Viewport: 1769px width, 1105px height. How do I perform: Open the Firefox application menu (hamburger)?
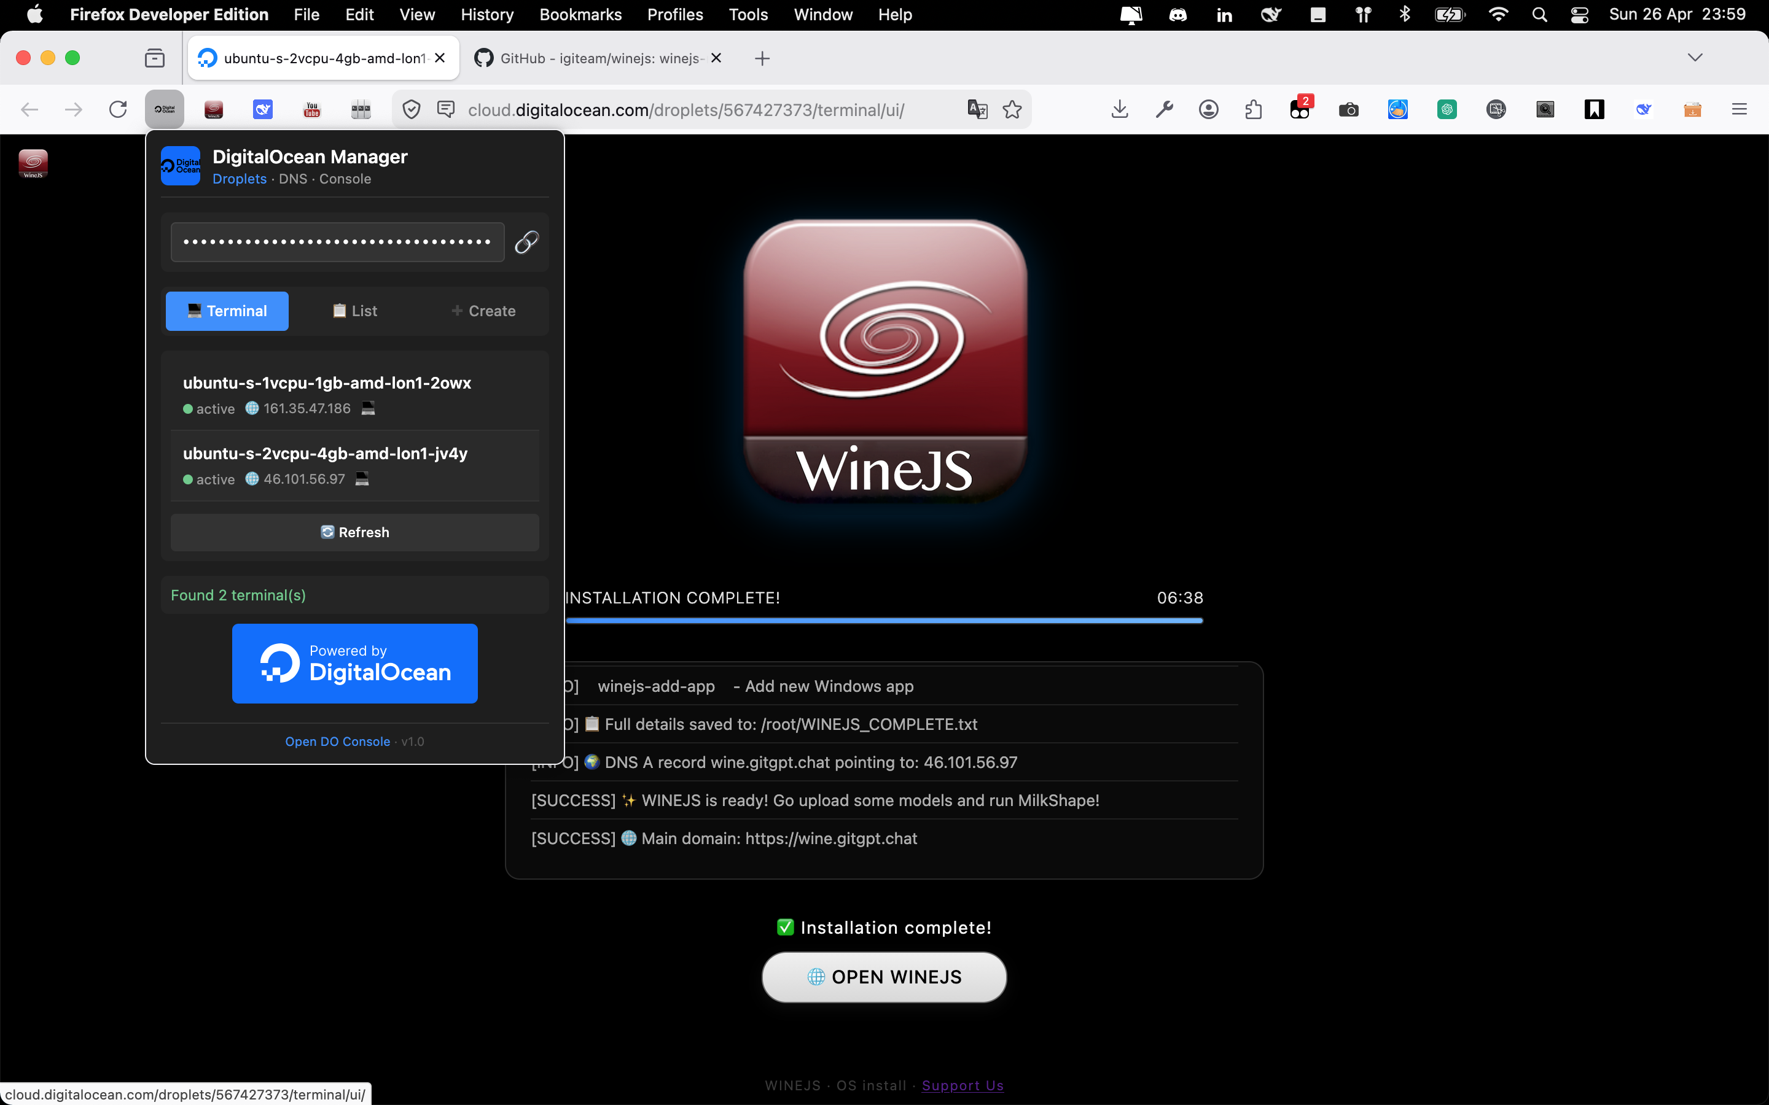[x=1739, y=110]
